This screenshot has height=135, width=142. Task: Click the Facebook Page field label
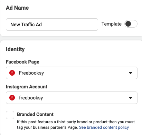tap(22, 62)
